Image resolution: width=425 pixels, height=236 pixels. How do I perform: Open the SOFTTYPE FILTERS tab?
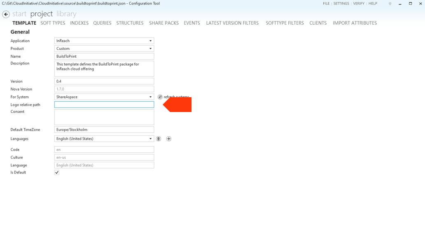coord(285,23)
